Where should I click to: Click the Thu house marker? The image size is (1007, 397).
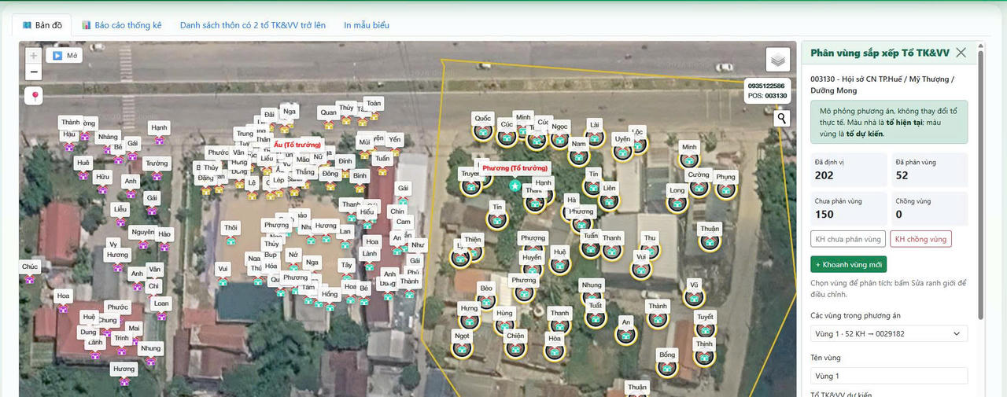click(x=650, y=251)
